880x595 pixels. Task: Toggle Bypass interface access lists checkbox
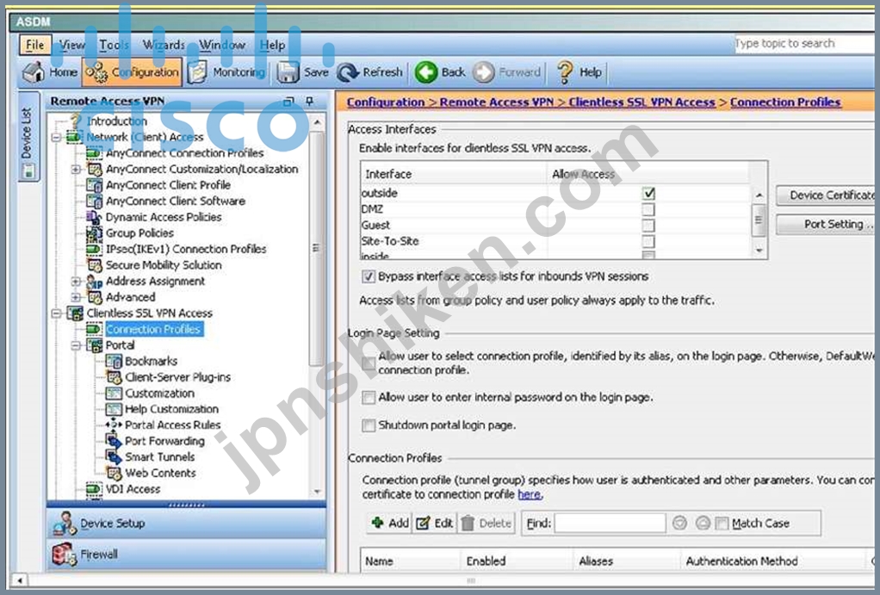point(369,276)
